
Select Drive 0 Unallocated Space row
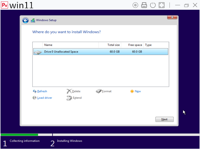click(101, 52)
